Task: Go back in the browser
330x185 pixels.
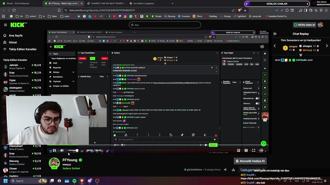Action: click(x=4, y=10)
